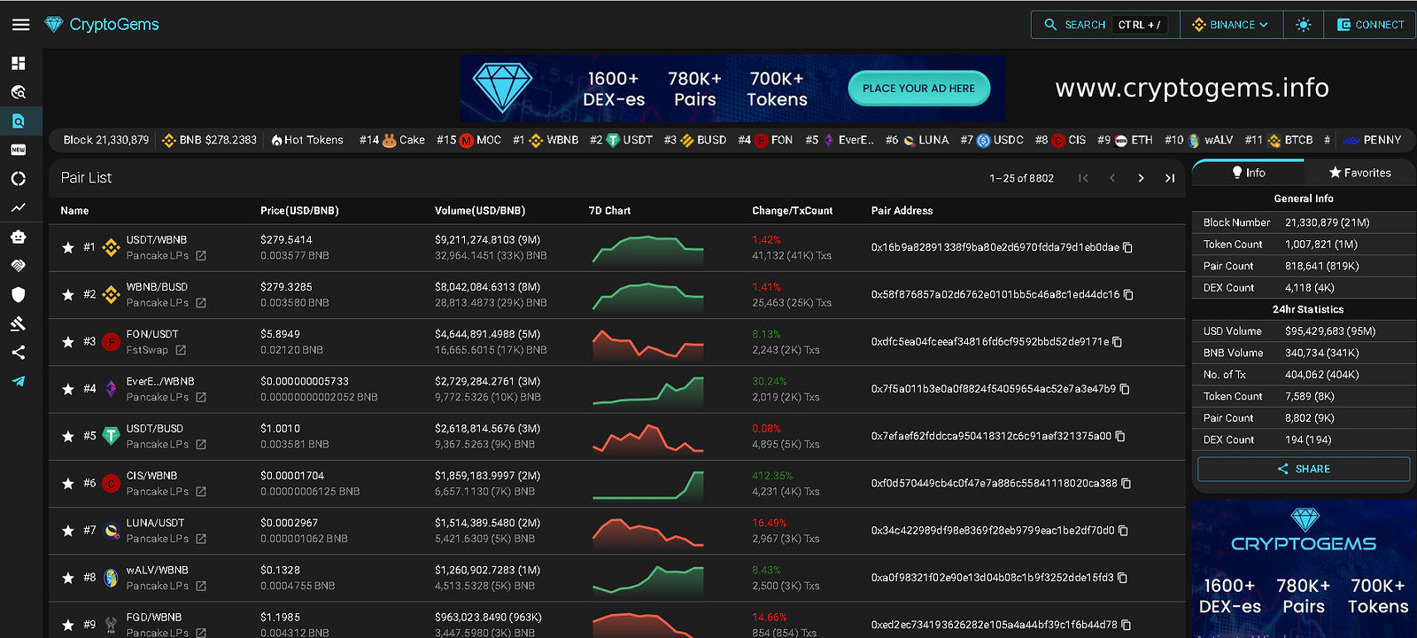Switch to the Info tab
The width and height of the screenshot is (1417, 638).
point(1249,173)
